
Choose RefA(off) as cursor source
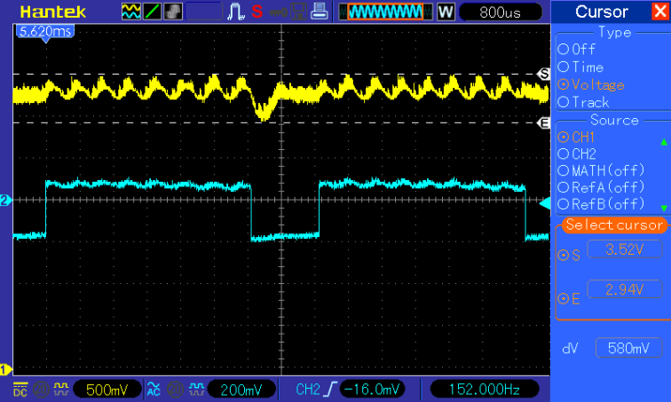click(x=601, y=187)
